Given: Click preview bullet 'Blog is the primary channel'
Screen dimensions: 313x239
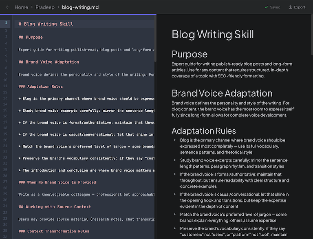Looking at the screenshot, I should [233, 146].
